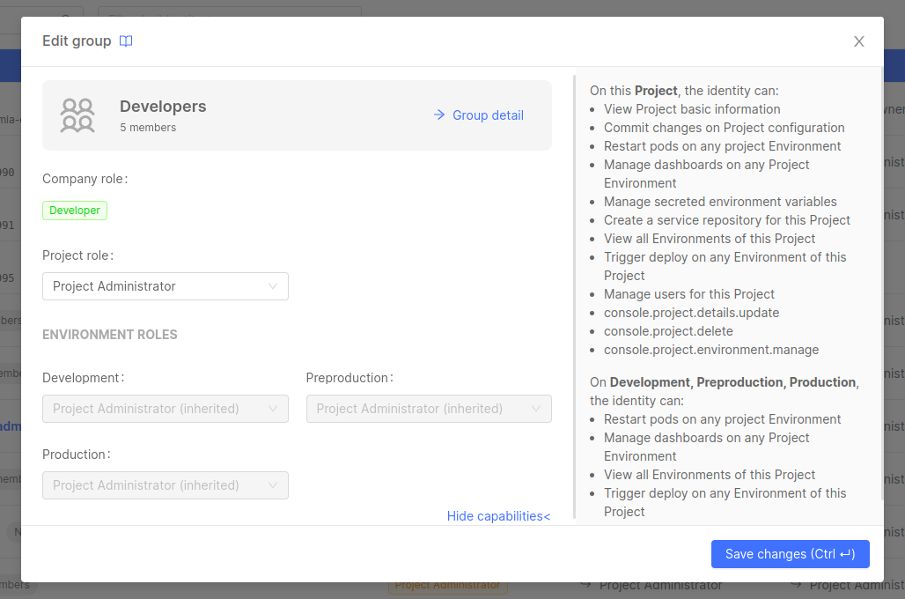Click the orange Project Administrator tag behind the dialog
Image resolution: width=905 pixels, height=599 pixels.
(x=447, y=585)
